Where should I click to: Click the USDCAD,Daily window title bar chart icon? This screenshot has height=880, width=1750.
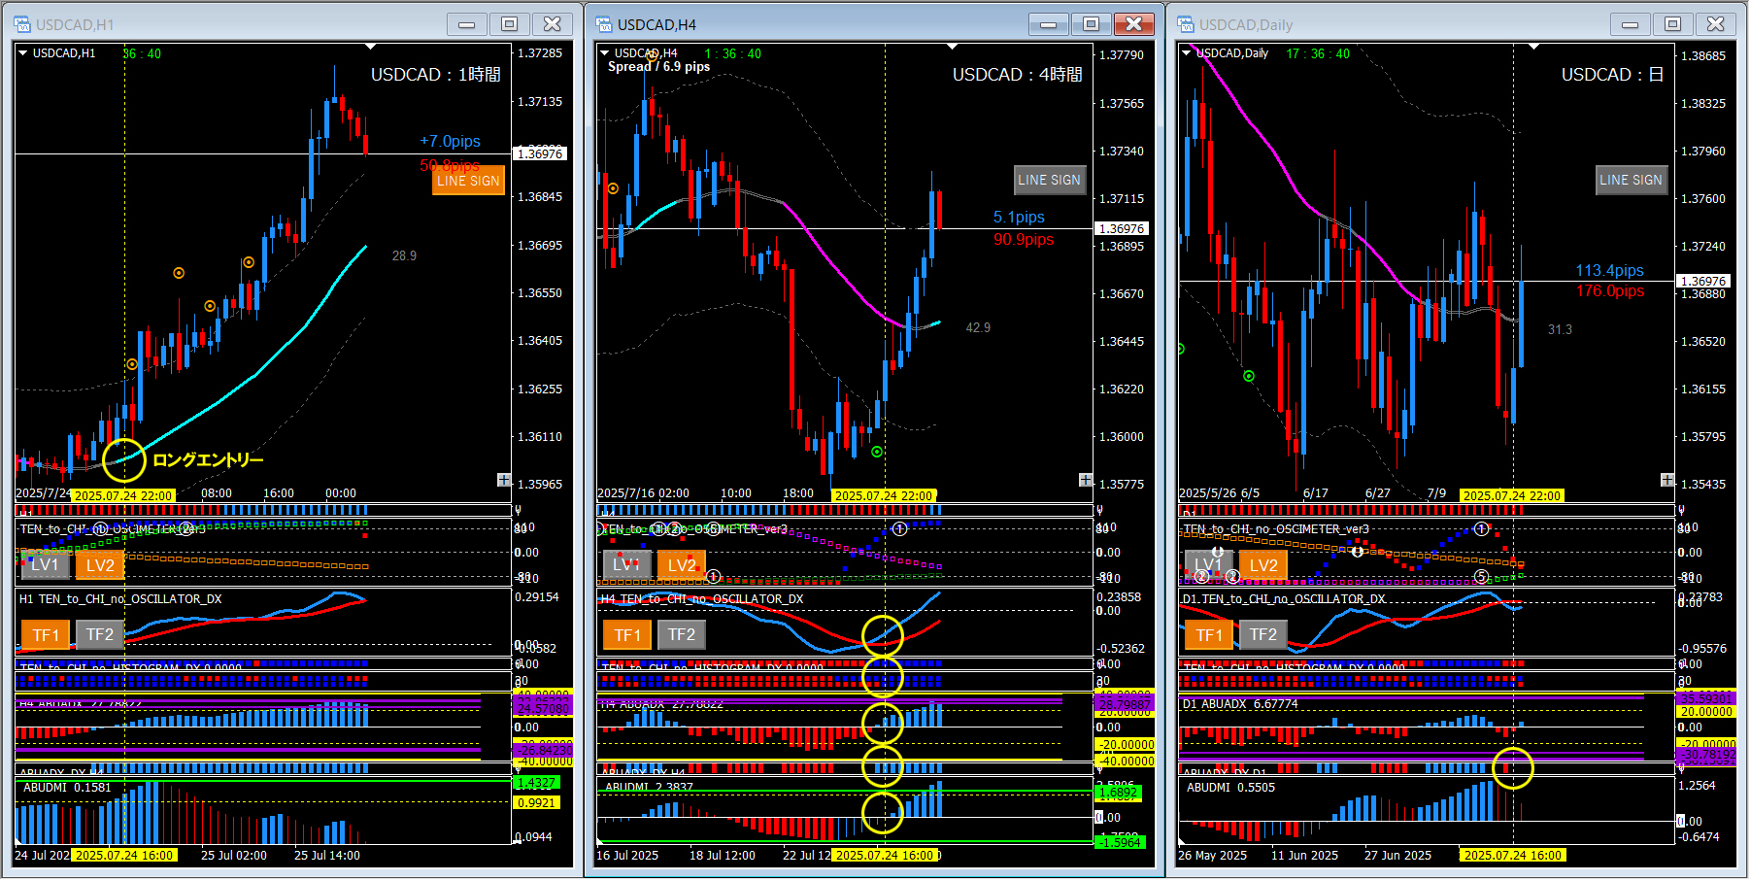(1186, 24)
